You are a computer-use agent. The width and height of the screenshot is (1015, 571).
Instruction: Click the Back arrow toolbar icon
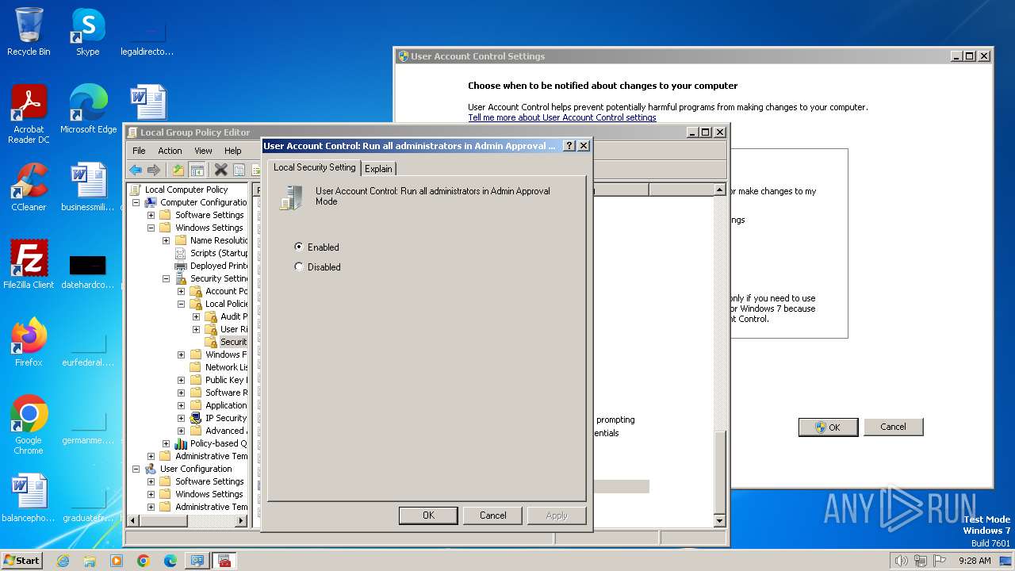(x=136, y=170)
